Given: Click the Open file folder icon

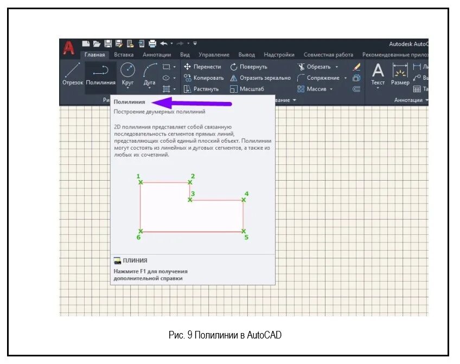Looking at the screenshot, I should 97,44.
